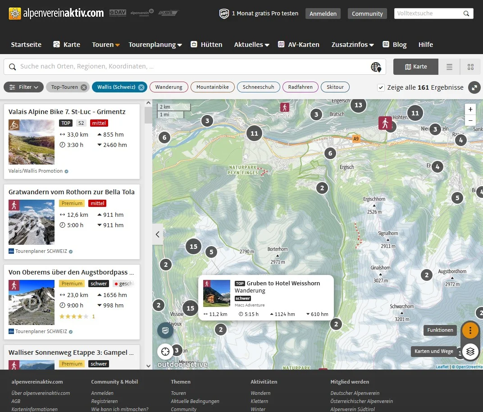Switch to grid gallery view icon
This screenshot has height=412, width=483.
(x=470, y=67)
